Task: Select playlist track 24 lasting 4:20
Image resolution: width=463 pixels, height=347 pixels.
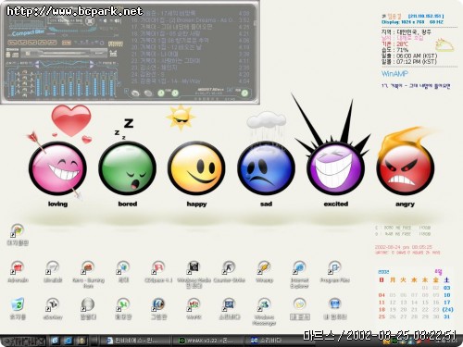Action: click(191, 74)
